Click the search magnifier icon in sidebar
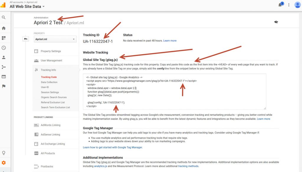 coord(4,18)
